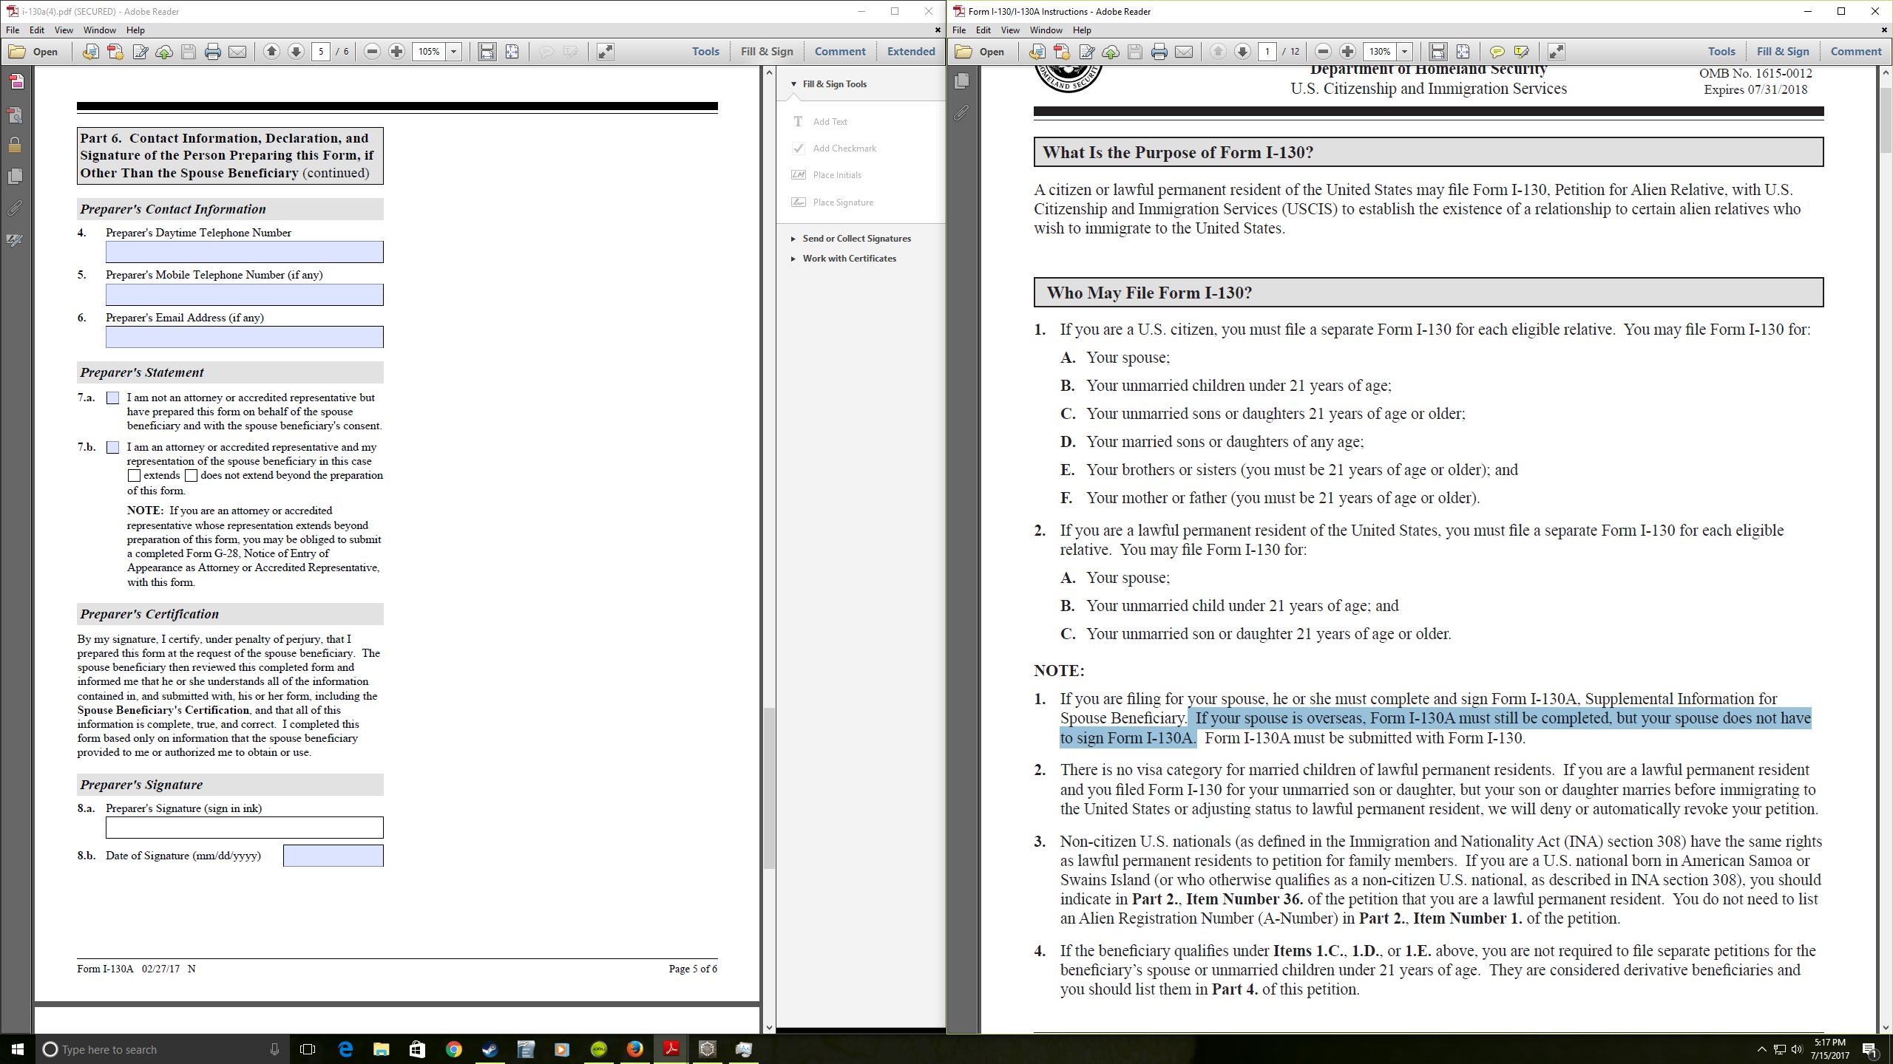The width and height of the screenshot is (1893, 1064).
Task: Go to the previous page in the i-130a window
Action: (271, 52)
